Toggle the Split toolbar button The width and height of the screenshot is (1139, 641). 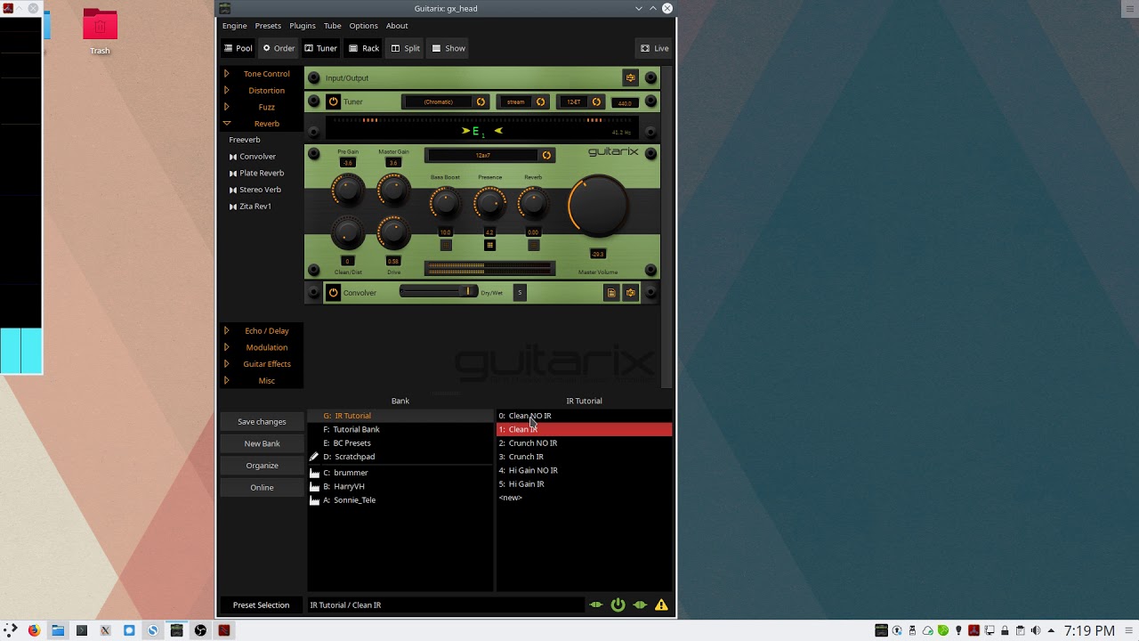coord(405,48)
